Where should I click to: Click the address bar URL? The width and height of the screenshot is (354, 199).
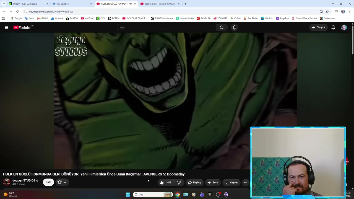(51, 12)
